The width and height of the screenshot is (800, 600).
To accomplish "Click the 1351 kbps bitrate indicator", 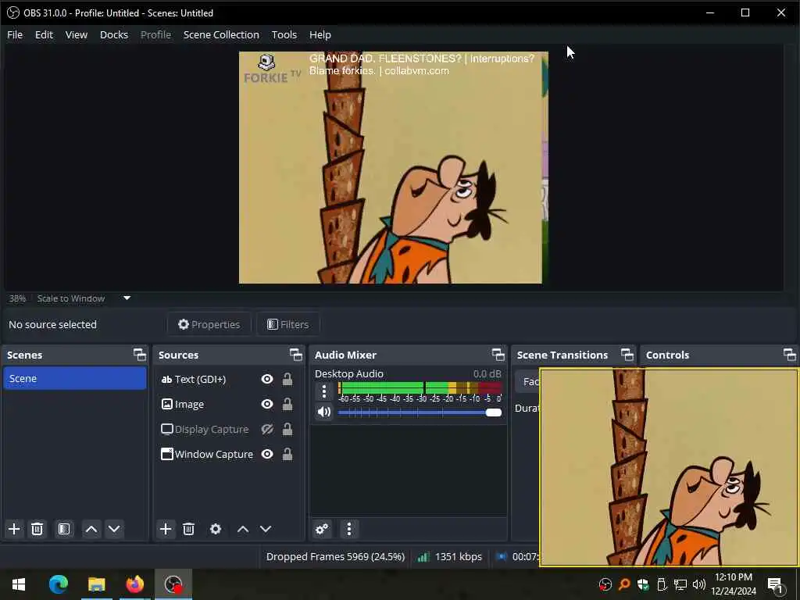I will coord(449,556).
